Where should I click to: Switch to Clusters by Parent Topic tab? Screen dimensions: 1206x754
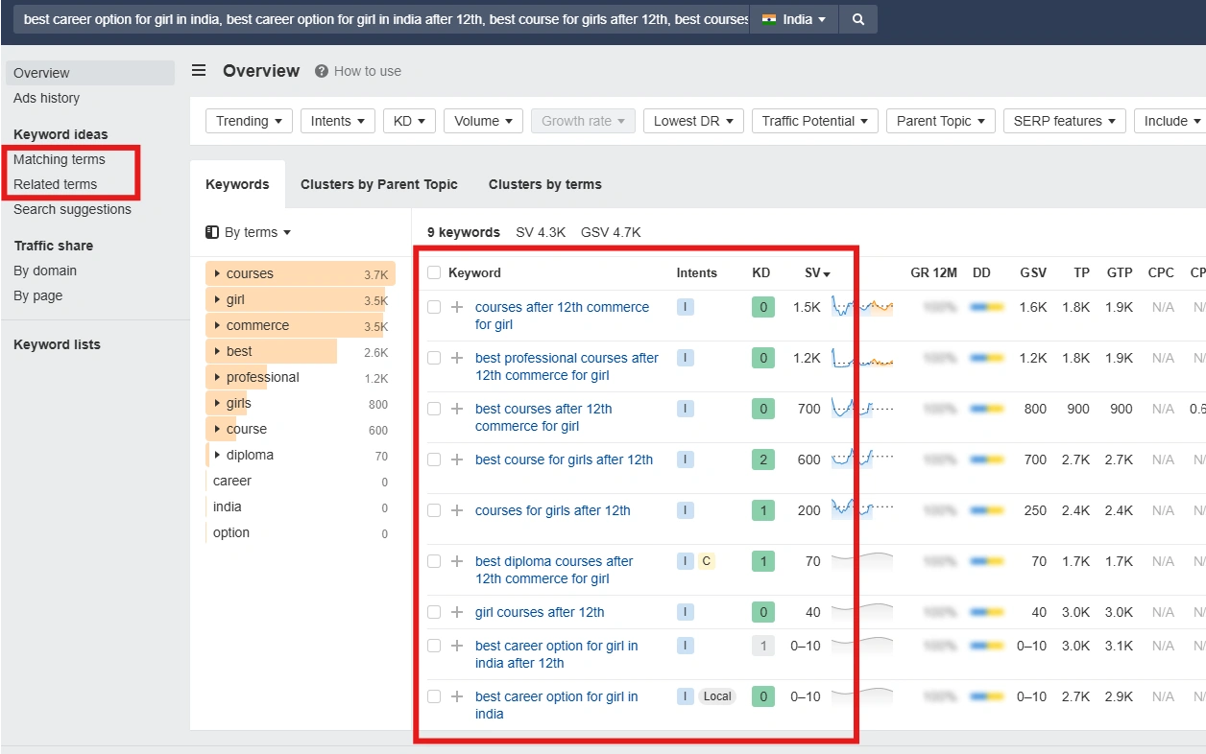(x=378, y=184)
